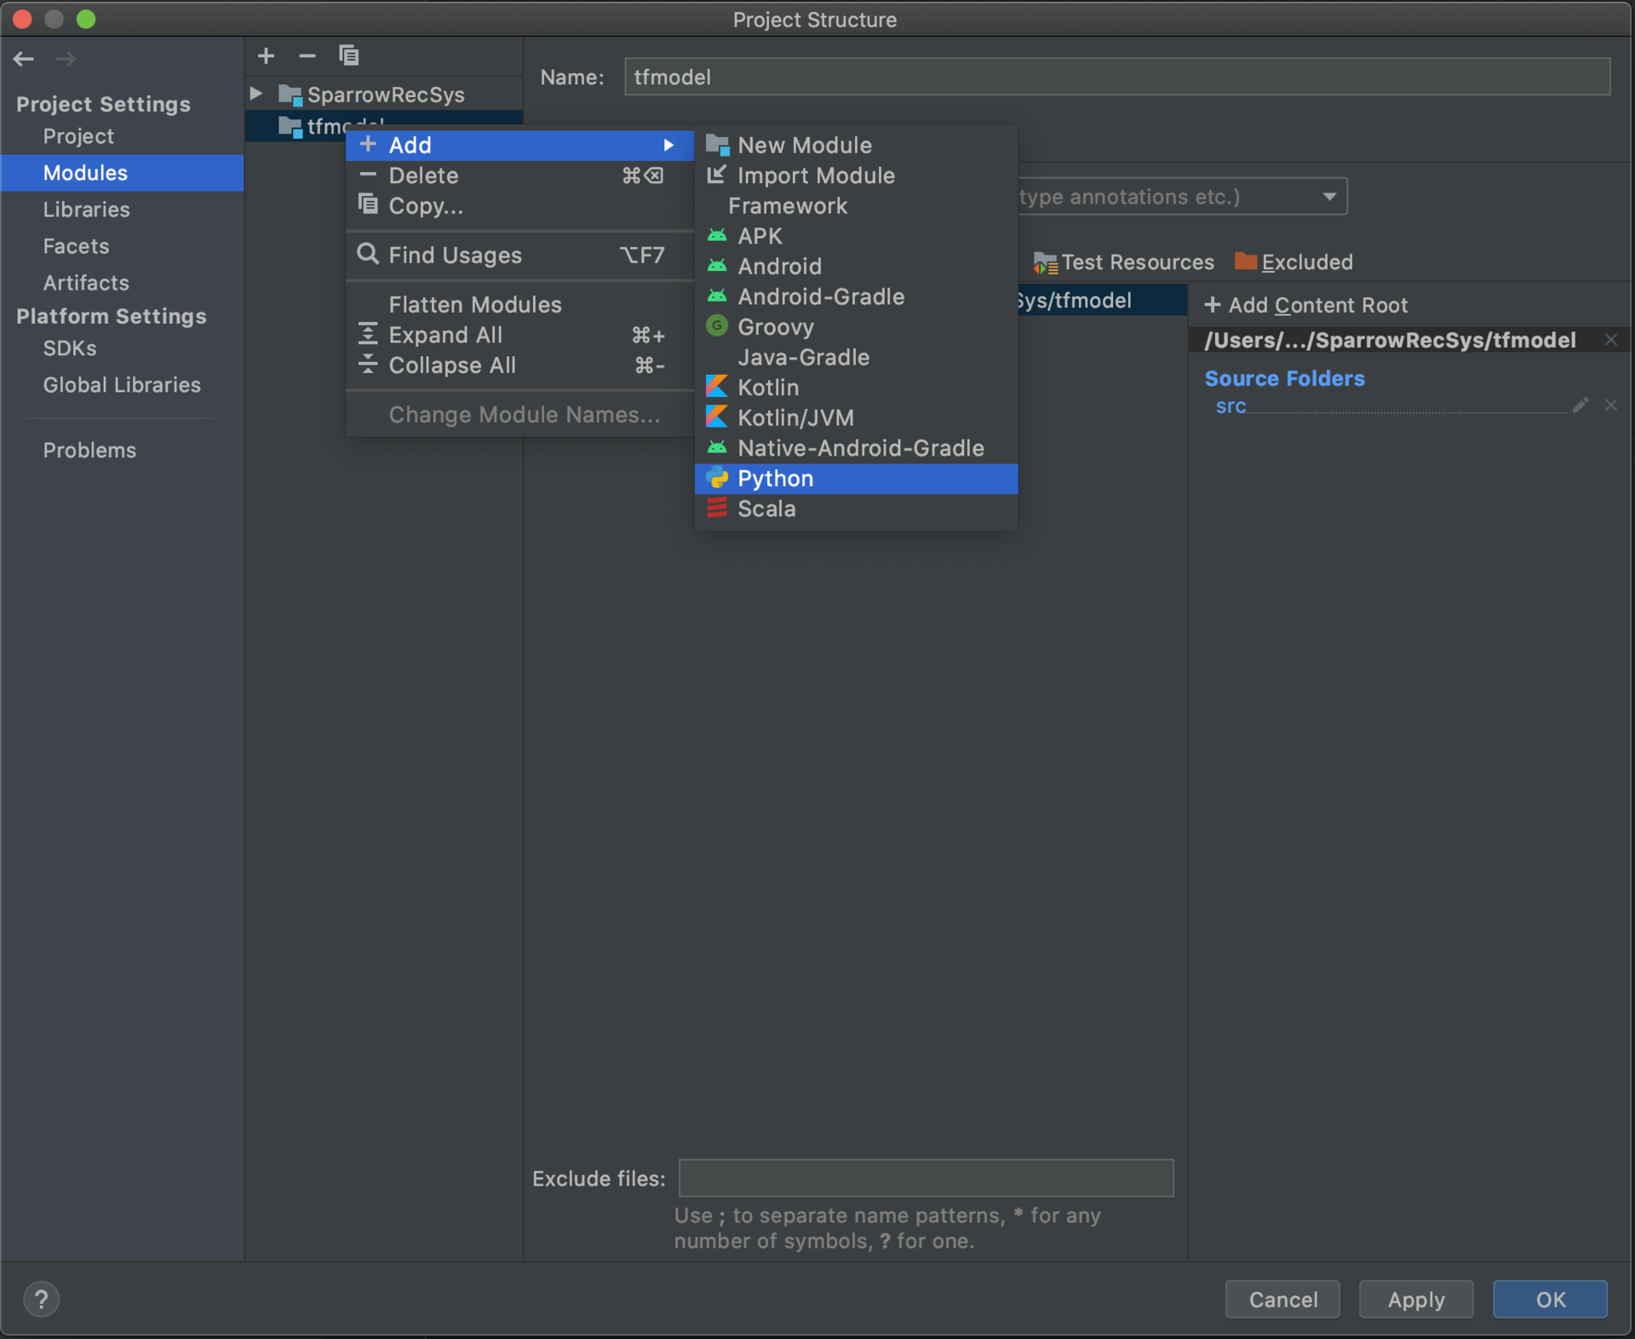Open the language level dropdown arrow
Image resolution: width=1635 pixels, height=1339 pixels.
(1328, 197)
